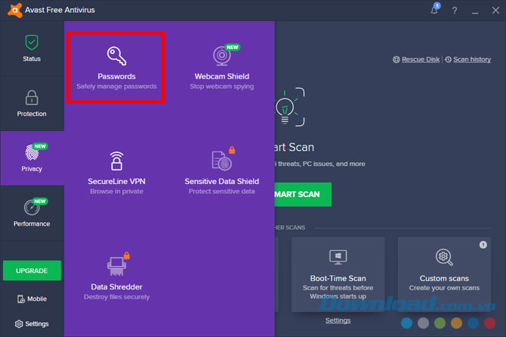Open the Status section in sidebar
Image resolution: width=506 pixels, height=337 pixels.
[32, 48]
